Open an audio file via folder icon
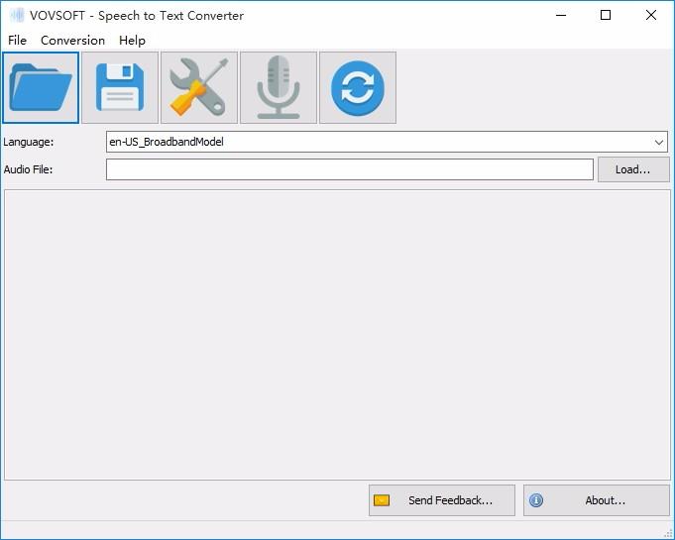The image size is (675, 540). pos(41,88)
